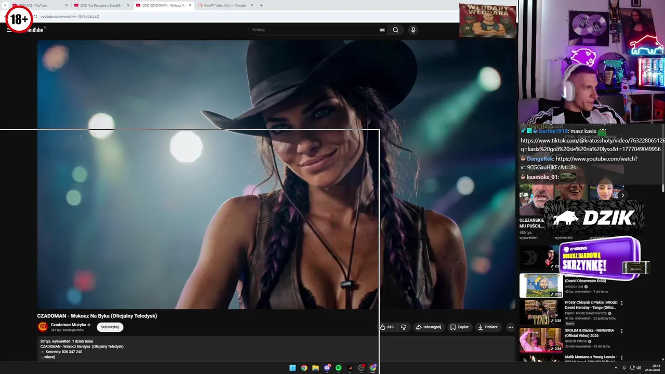Screen dimensions: 665x374
Task: Open the three-dot more actions menu under video
Action: (510, 327)
